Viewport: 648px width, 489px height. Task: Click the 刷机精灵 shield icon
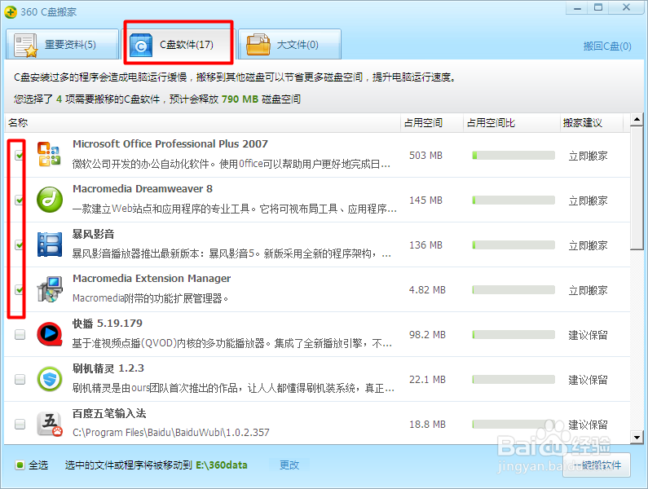coord(50,379)
